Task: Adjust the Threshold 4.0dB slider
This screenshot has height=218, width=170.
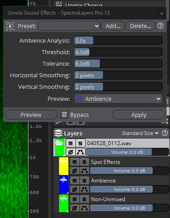Action: tap(119, 52)
